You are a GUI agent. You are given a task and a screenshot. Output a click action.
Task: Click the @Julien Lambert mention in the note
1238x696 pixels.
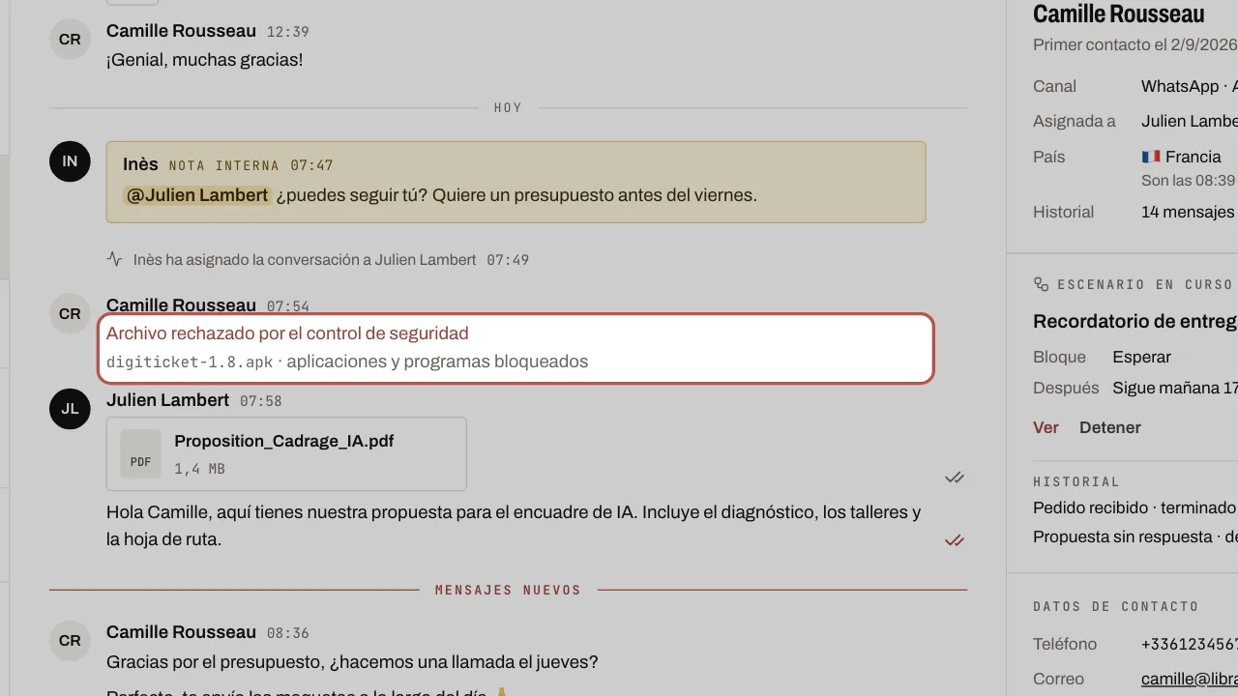point(198,195)
